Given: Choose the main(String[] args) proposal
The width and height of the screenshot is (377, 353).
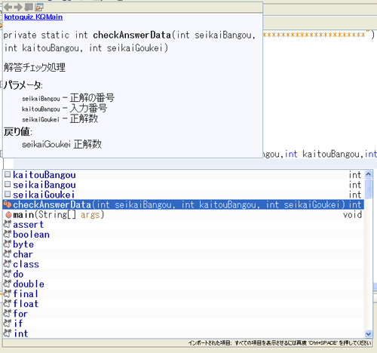Looking at the screenshot, I should pyautogui.click(x=183, y=214).
